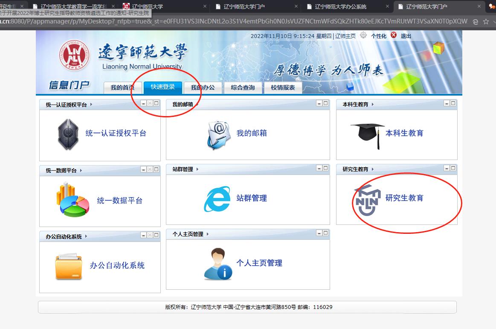Viewport: 496px width, 329px height.
Task: Click the person info icon for 个人主页管理
Action: click(218, 264)
